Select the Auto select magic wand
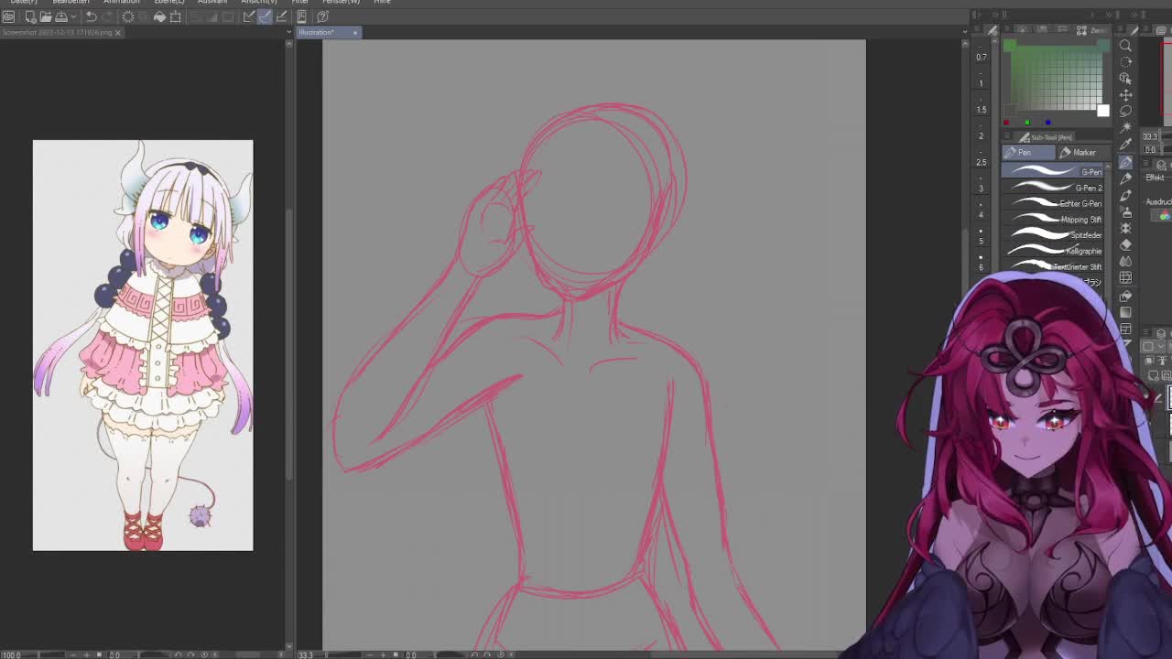Image resolution: width=1172 pixels, height=659 pixels. pos(1125,127)
